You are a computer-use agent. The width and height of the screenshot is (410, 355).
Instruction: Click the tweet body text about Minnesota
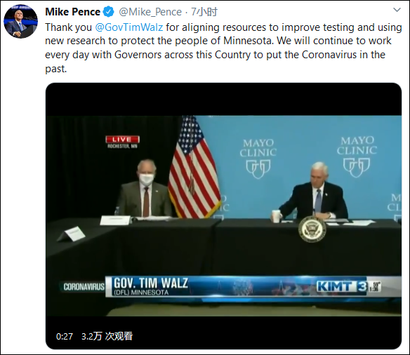tap(223, 48)
